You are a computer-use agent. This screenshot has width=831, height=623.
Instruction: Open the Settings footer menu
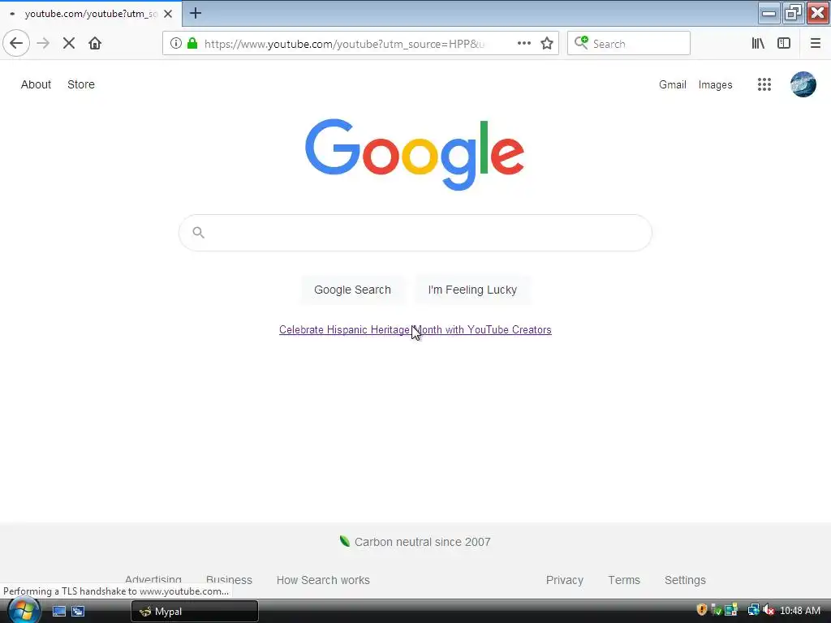tap(685, 580)
